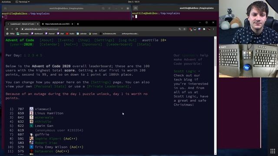
Task: Open the Scott Logic sponsor link
Action: tap(185, 71)
